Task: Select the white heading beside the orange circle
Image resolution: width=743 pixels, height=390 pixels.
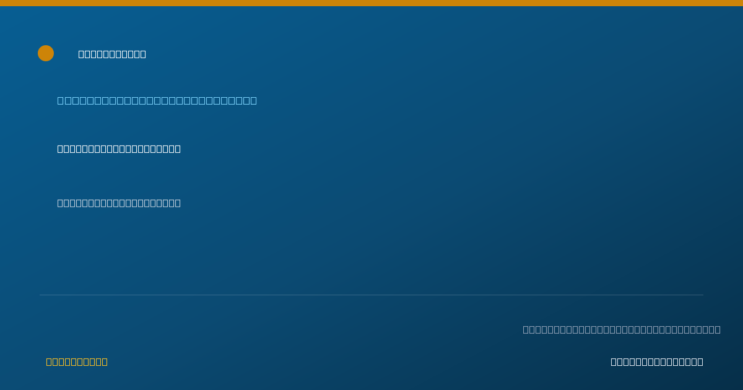Action: click(x=112, y=54)
